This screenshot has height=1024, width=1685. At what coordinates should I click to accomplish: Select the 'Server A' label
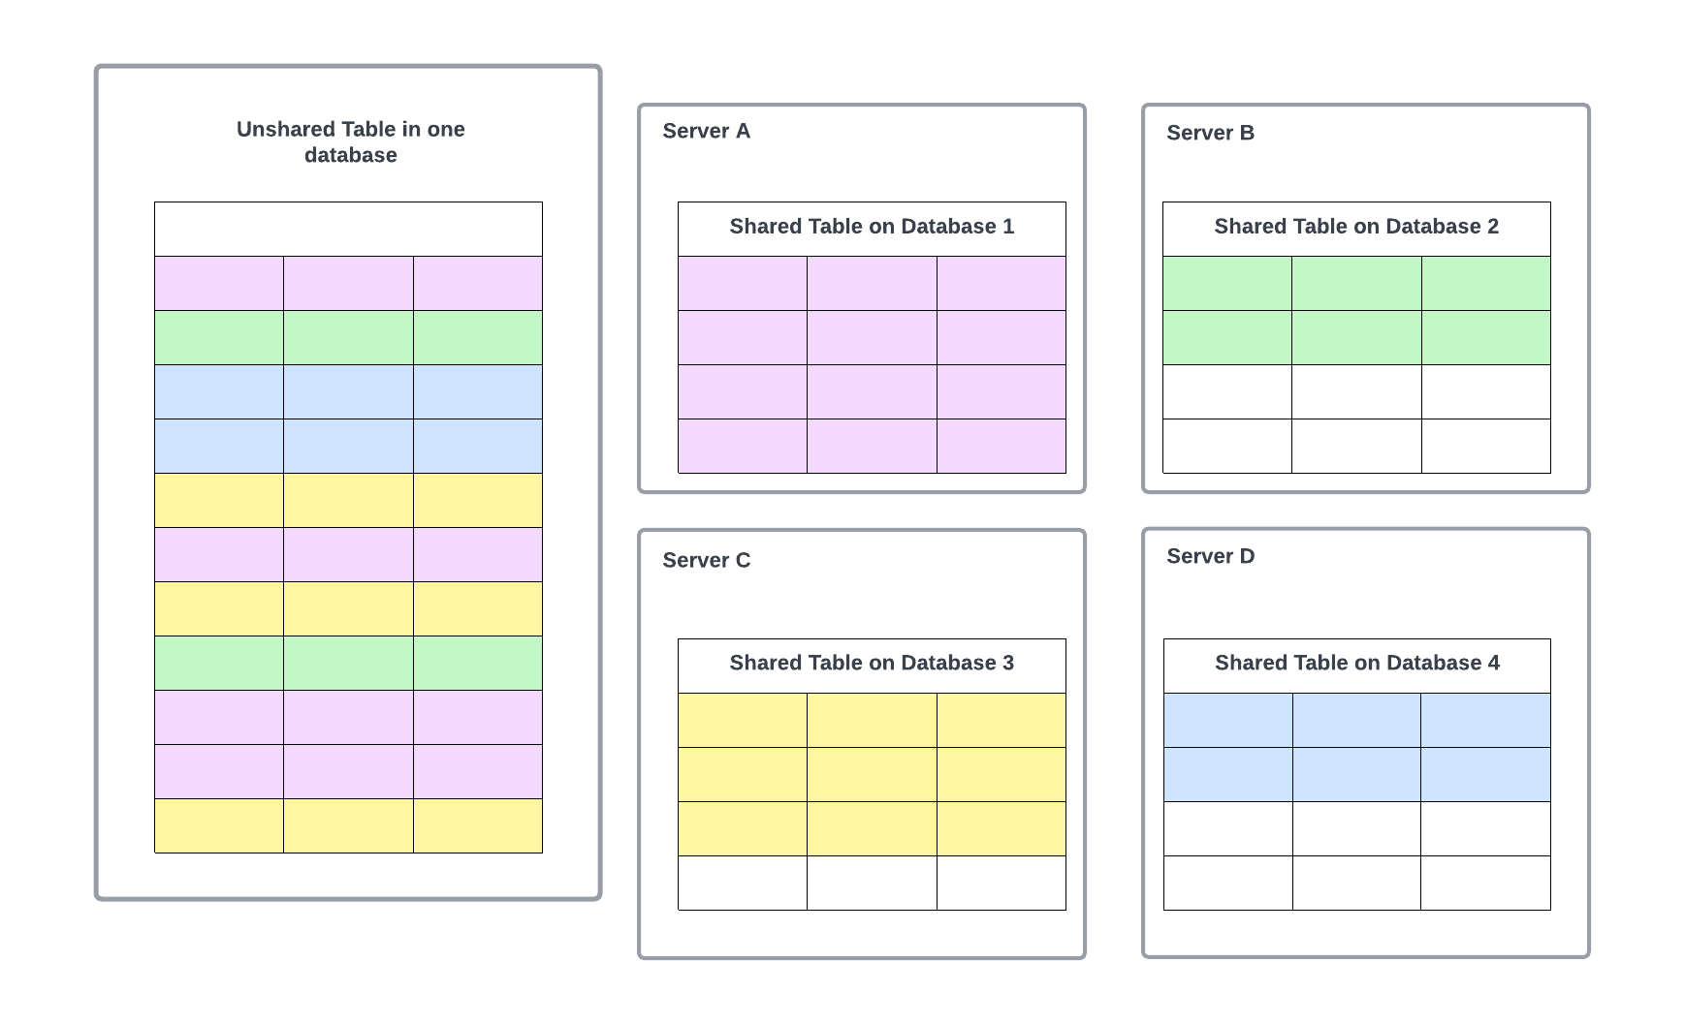706,131
